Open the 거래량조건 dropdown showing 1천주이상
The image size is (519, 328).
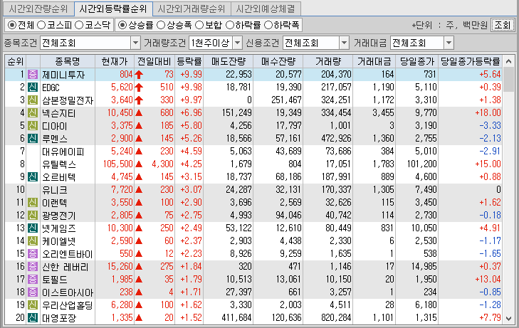tap(216, 43)
